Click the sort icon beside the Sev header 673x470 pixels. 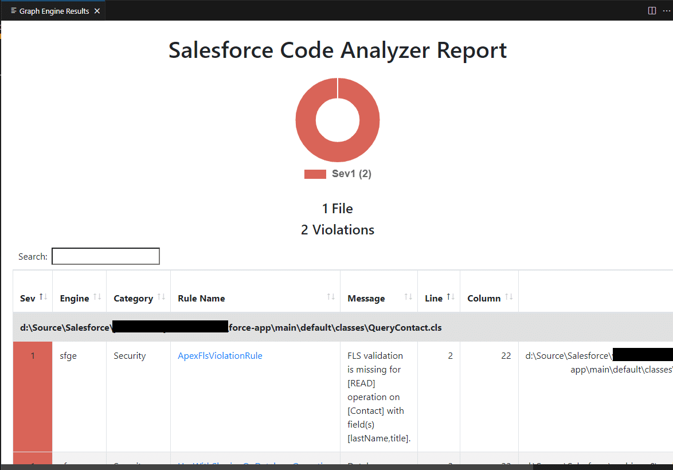point(42,295)
